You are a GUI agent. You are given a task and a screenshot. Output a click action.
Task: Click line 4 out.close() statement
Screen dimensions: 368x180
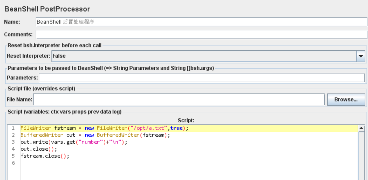click(x=39, y=149)
